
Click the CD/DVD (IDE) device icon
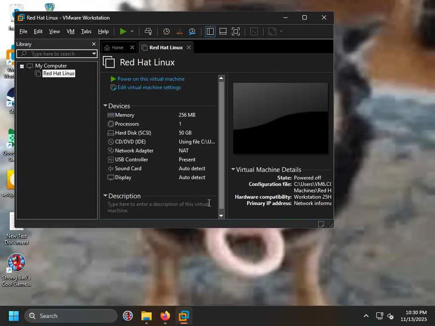(111, 142)
